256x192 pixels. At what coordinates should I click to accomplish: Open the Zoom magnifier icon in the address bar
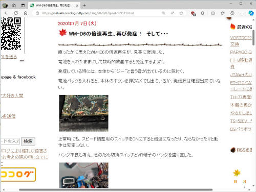point(163,13)
